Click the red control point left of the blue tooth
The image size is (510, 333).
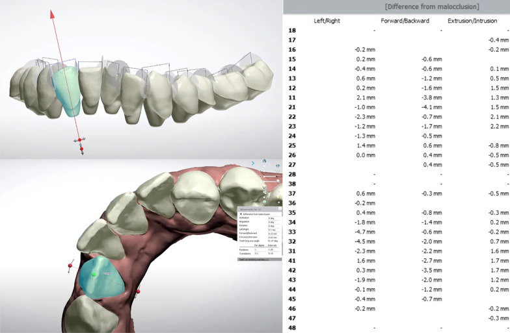tap(71, 265)
